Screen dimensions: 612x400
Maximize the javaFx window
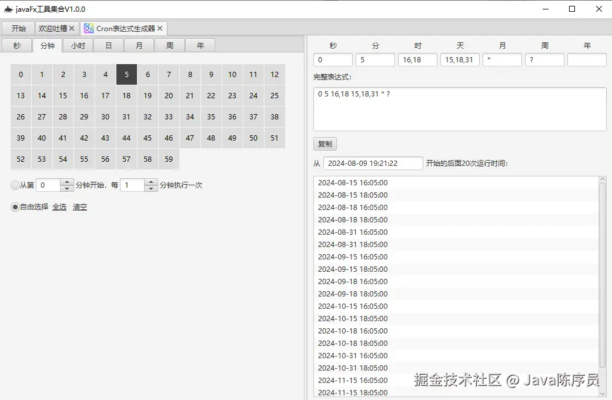(x=572, y=9)
